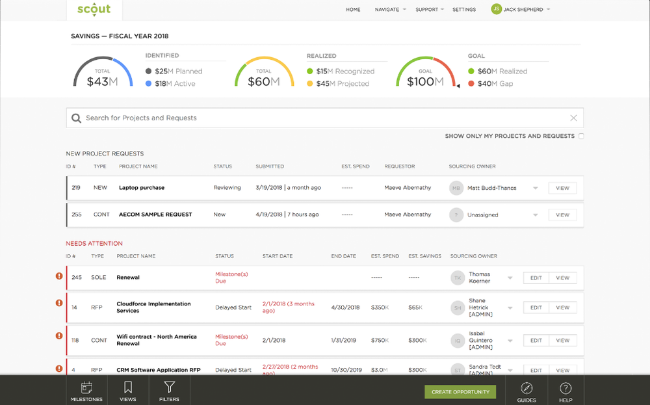Open owner dropdown for Shane Hetrick
This screenshot has width=650, height=405.
click(510, 308)
